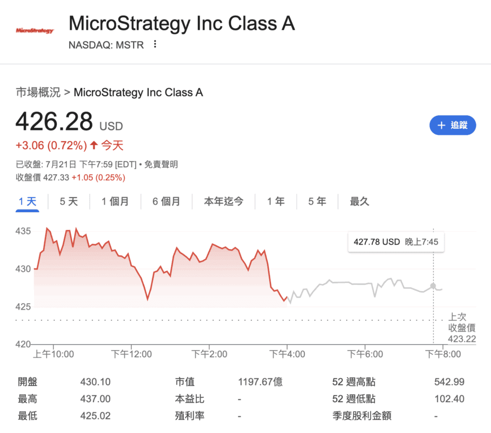
Task: Open the 市場概況 breadcrumb link
Action: [x=38, y=93]
